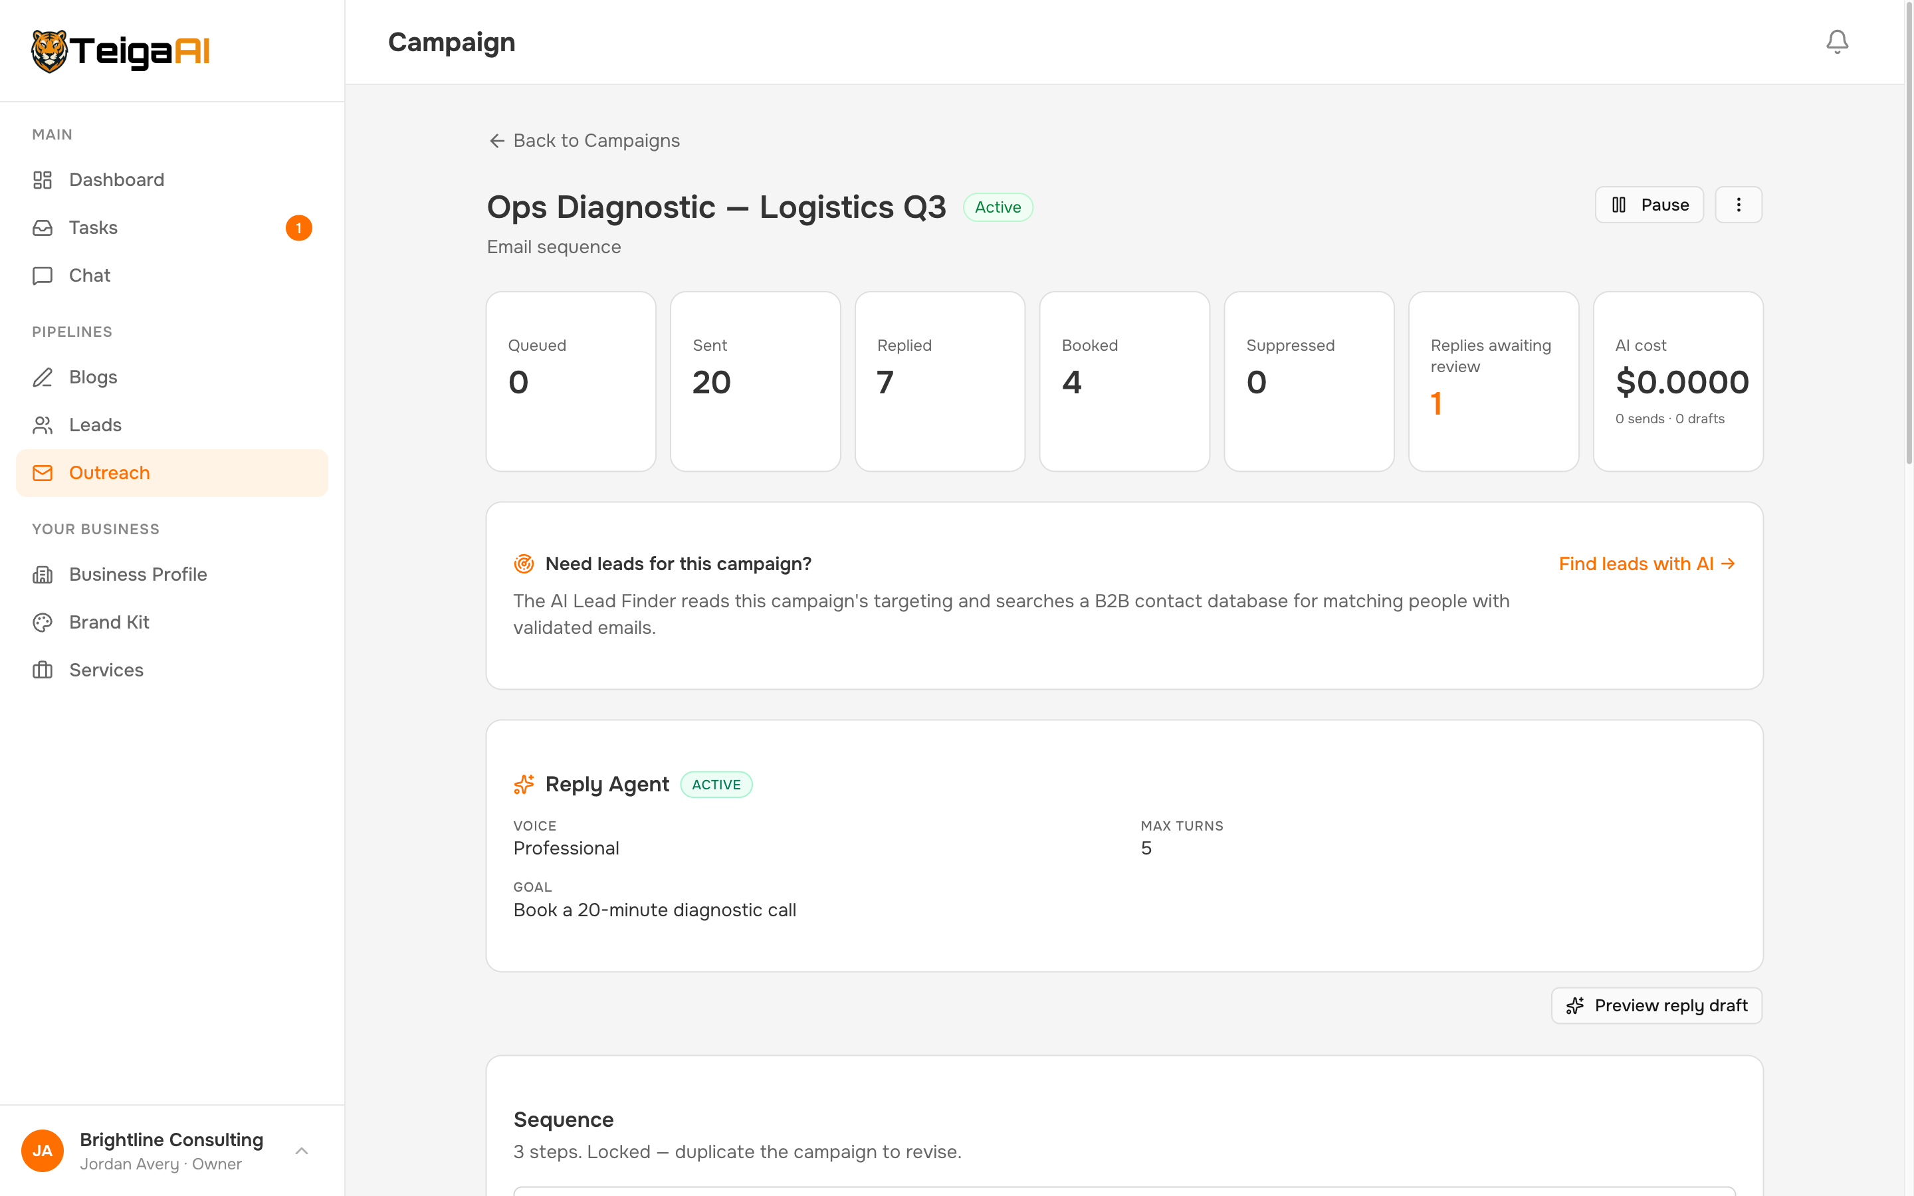This screenshot has width=1914, height=1196.
Task: Click Find leads with AI link
Action: (x=1648, y=564)
